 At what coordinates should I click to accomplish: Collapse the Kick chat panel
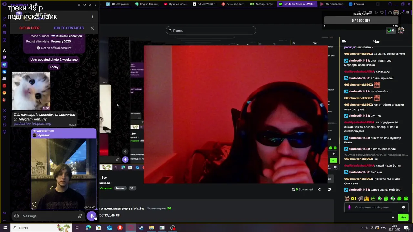[344, 42]
